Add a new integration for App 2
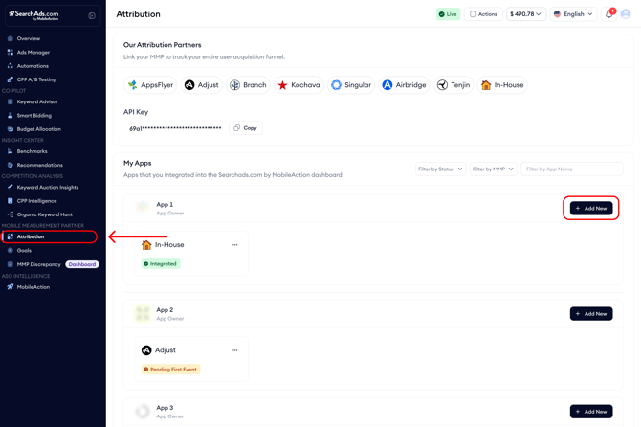 coord(590,314)
